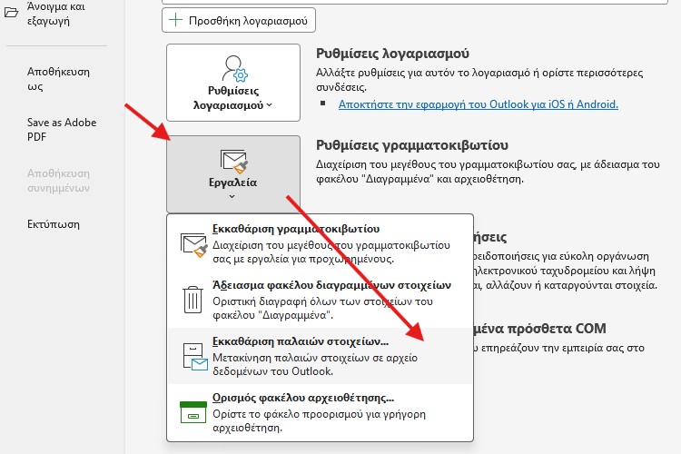The width and height of the screenshot is (681, 454).
Task: Click the green archive box icon
Action: [x=194, y=411]
